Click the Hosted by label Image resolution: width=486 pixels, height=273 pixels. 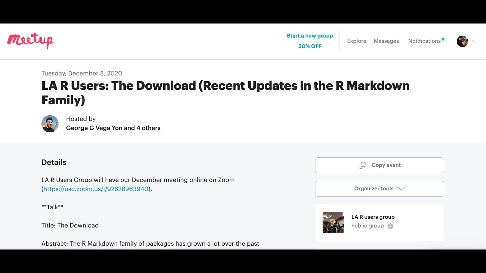(81, 119)
